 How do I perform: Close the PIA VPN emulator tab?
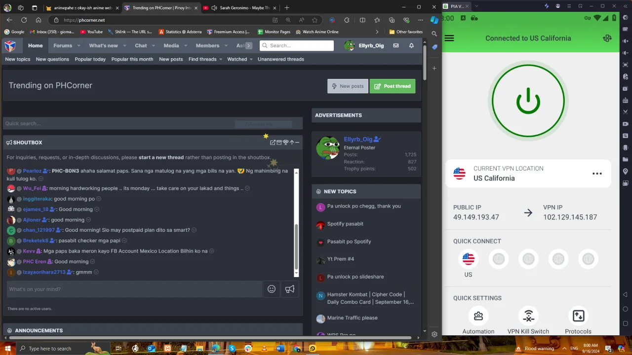coord(467,6)
